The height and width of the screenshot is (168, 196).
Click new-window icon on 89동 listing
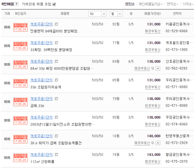[56, 61]
